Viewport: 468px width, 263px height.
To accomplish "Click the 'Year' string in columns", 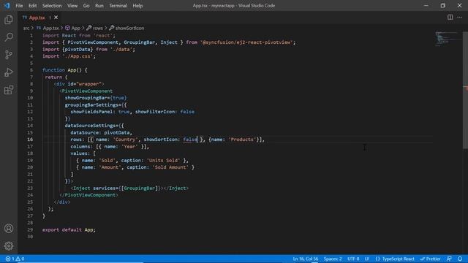I will tap(129, 146).
